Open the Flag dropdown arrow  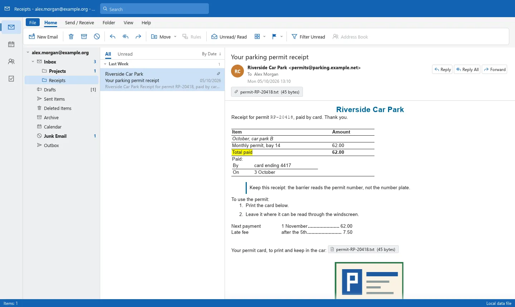click(x=281, y=37)
